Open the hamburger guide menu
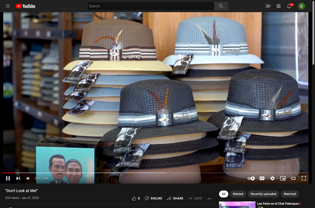Viewport: 315px width, 208px height. coord(8,6)
